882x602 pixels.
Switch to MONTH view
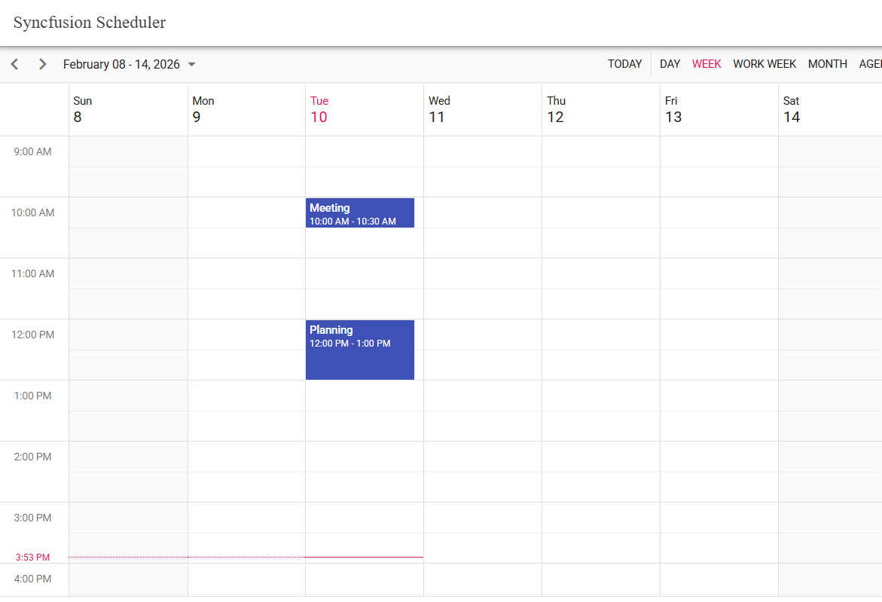(x=827, y=64)
